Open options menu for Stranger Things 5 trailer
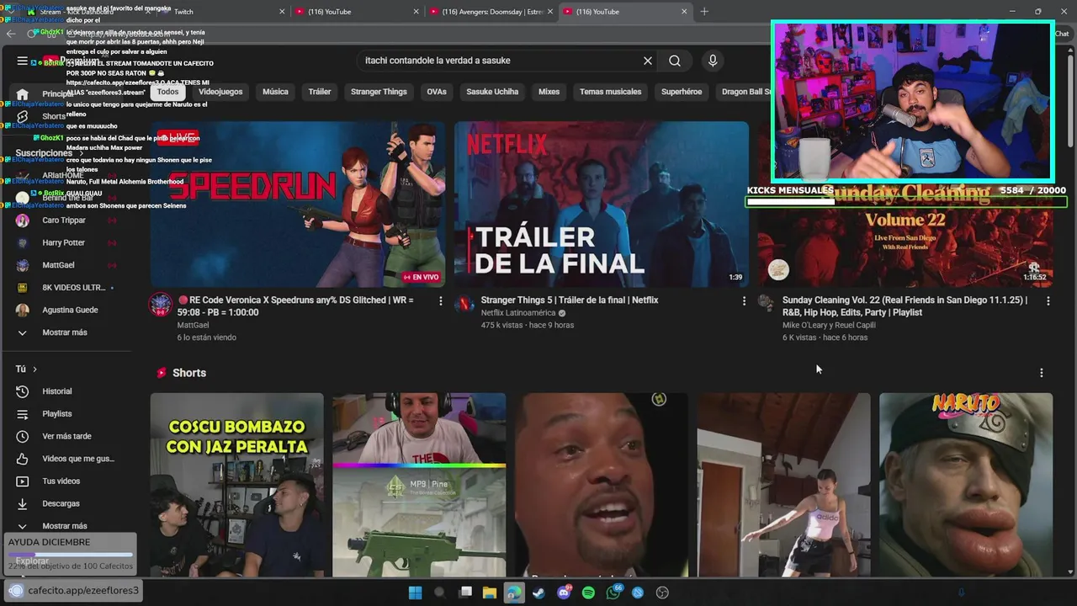 coord(744,300)
